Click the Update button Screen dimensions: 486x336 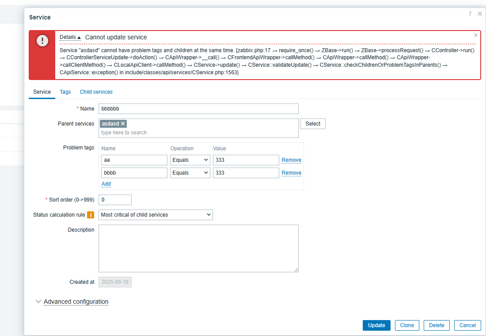(376, 325)
